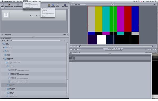Click the Add File toolbar icon

click(x=3, y=5)
